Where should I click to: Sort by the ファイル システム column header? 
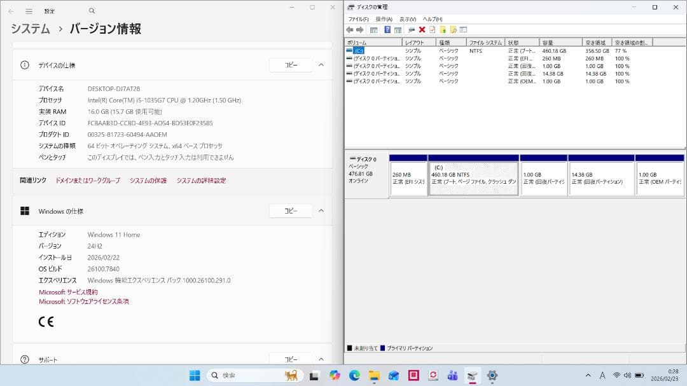click(485, 43)
